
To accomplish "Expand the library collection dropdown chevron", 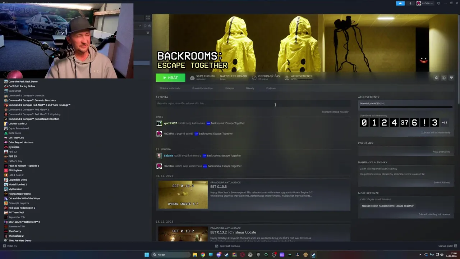I will (140, 26).
